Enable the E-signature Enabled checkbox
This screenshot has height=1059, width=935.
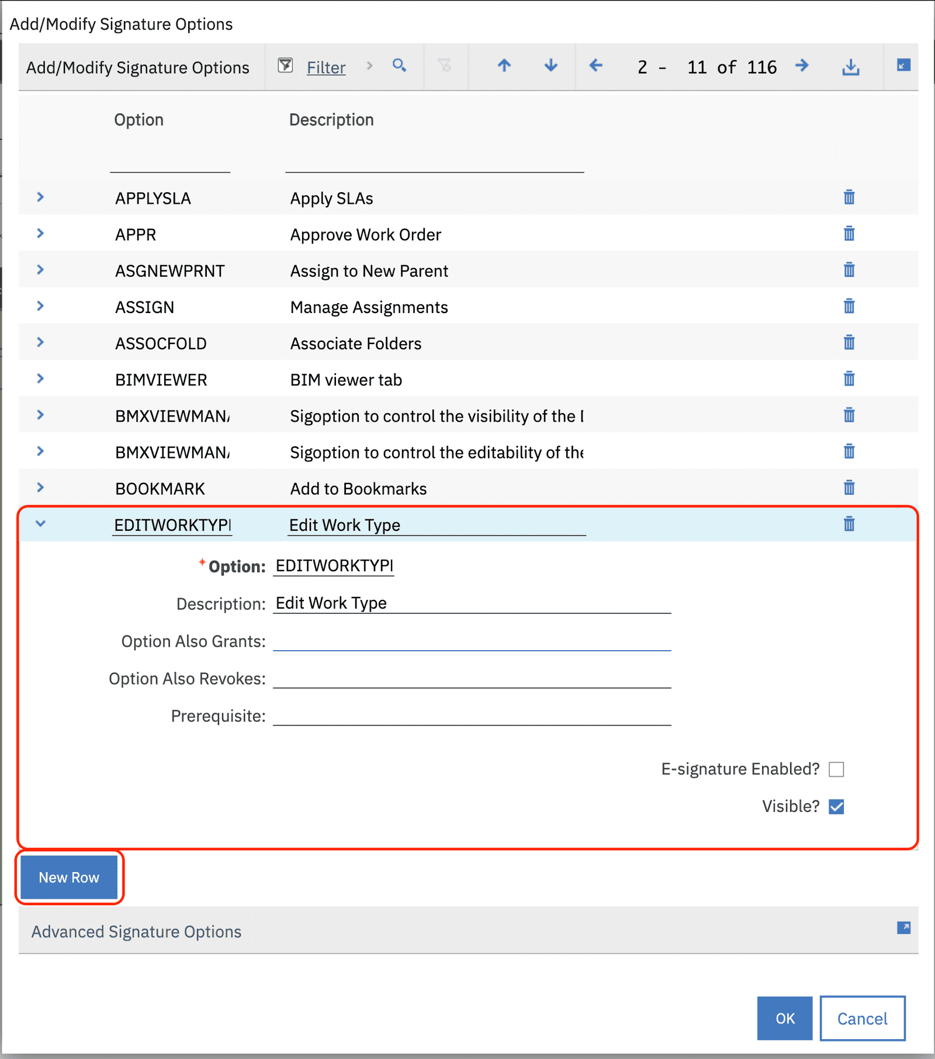(837, 769)
